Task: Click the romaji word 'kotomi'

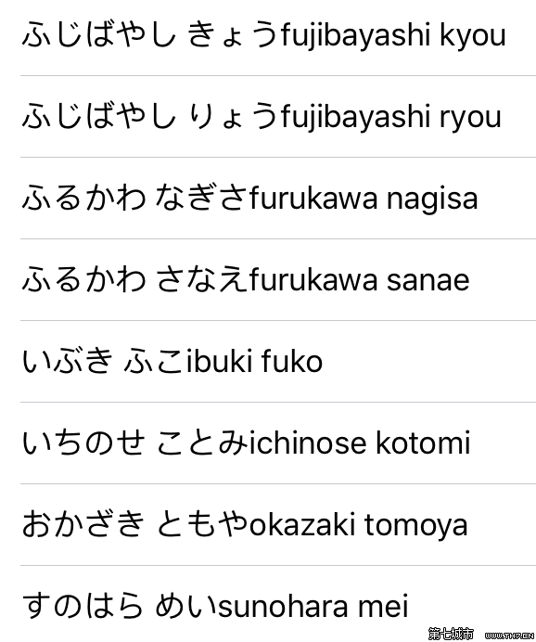Action: [x=423, y=443]
